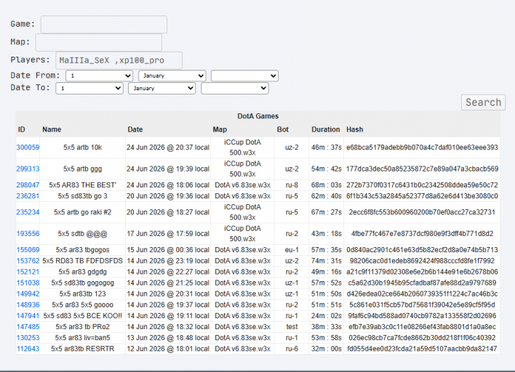This screenshot has width=515, height=372.
Task: Open the Date To day dropdown
Action: [89, 88]
